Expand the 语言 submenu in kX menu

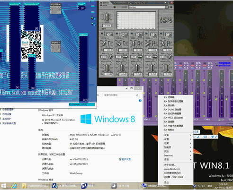point(176,160)
